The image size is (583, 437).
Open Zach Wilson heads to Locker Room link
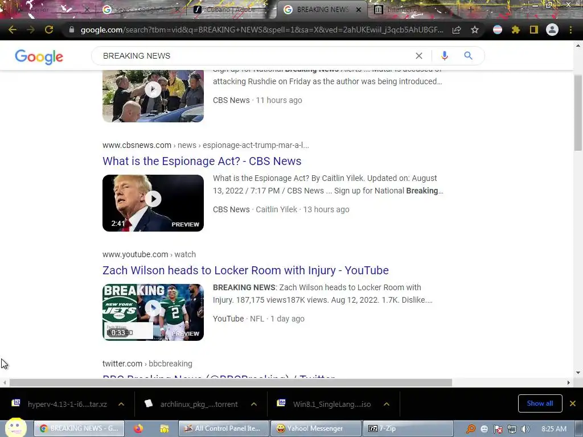(245, 270)
